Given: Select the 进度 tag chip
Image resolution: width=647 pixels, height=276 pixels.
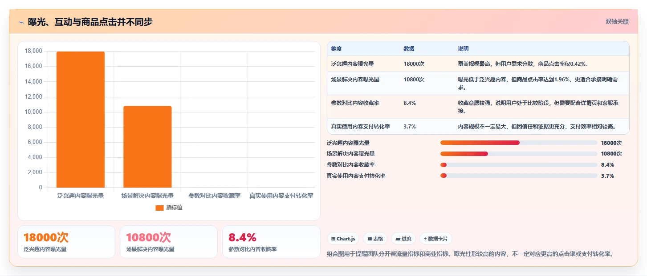Looking at the screenshot, I should 403,239.
